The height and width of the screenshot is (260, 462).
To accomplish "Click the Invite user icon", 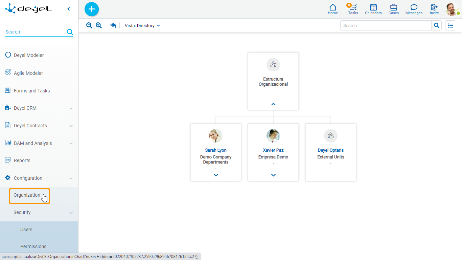I will pos(434,9).
